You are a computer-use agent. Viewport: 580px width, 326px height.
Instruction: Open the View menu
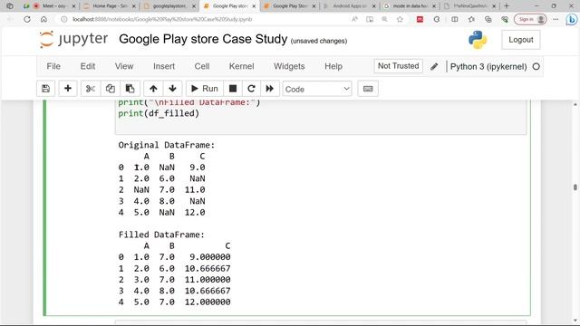pos(124,66)
